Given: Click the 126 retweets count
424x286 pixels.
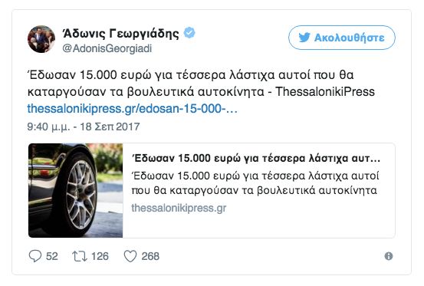Looking at the screenshot, I should point(100,256).
